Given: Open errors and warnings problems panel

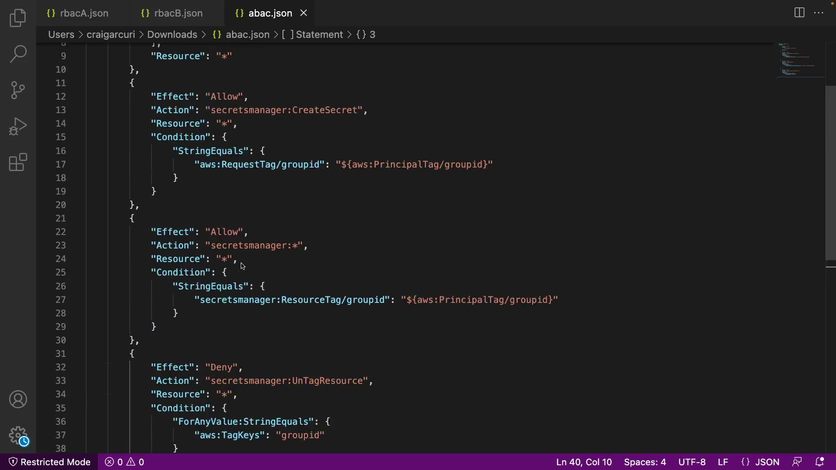Looking at the screenshot, I should point(125,462).
